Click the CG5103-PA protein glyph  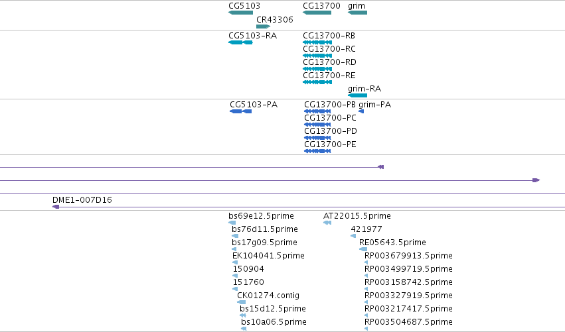point(241,111)
